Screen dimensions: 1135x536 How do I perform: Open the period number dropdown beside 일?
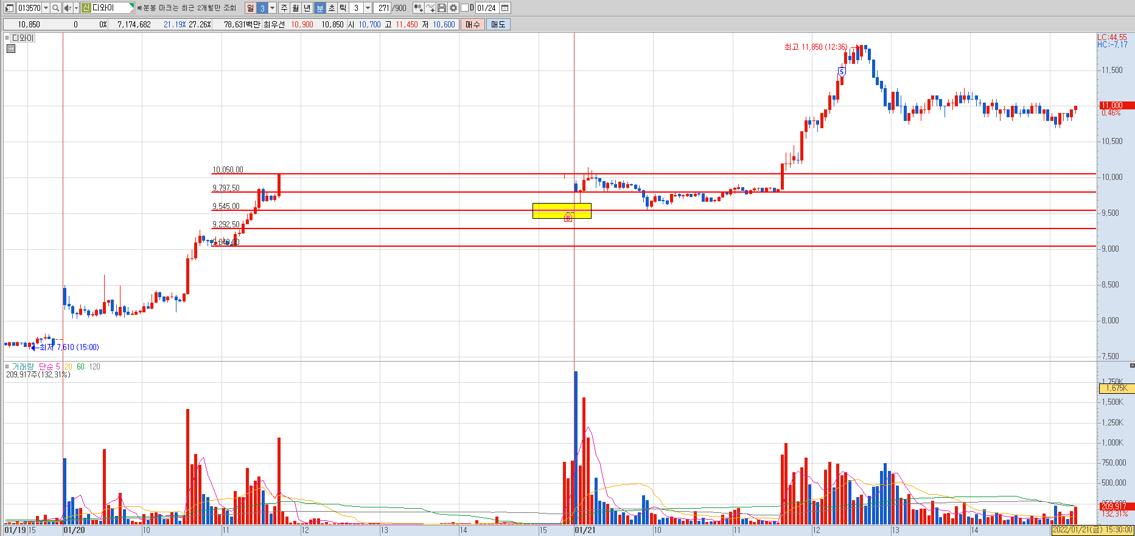pyautogui.click(x=272, y=8)
